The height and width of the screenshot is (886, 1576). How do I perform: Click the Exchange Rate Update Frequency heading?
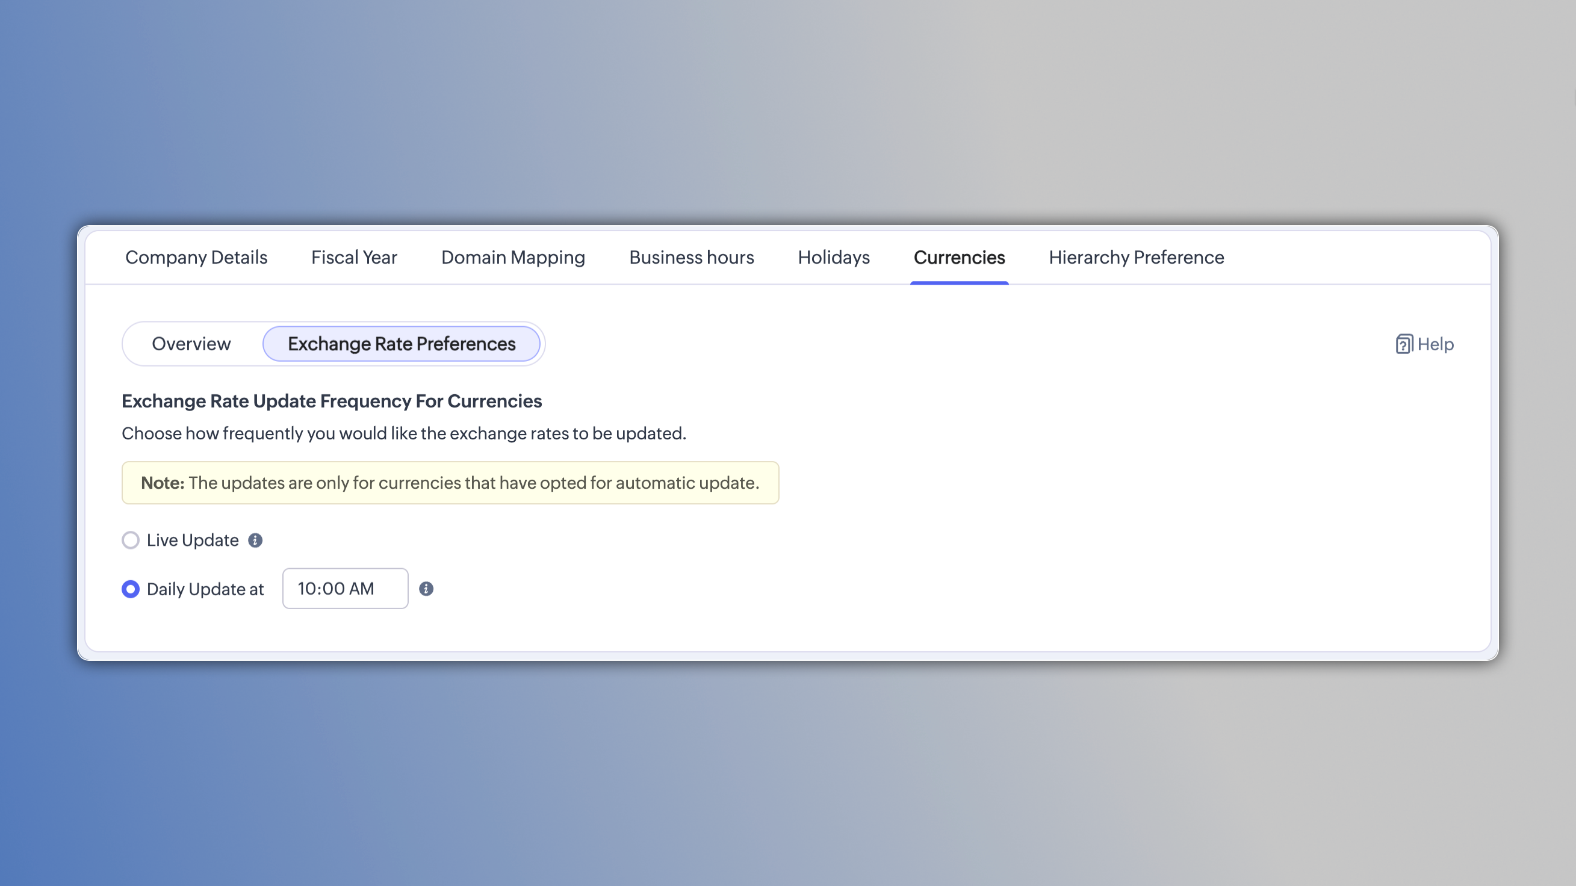tap(332, 401)
